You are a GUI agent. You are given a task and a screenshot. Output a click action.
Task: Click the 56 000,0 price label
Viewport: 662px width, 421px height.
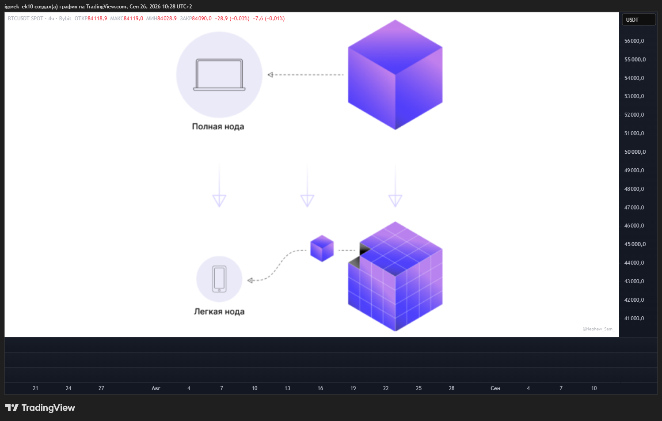(x=634, y=41)
